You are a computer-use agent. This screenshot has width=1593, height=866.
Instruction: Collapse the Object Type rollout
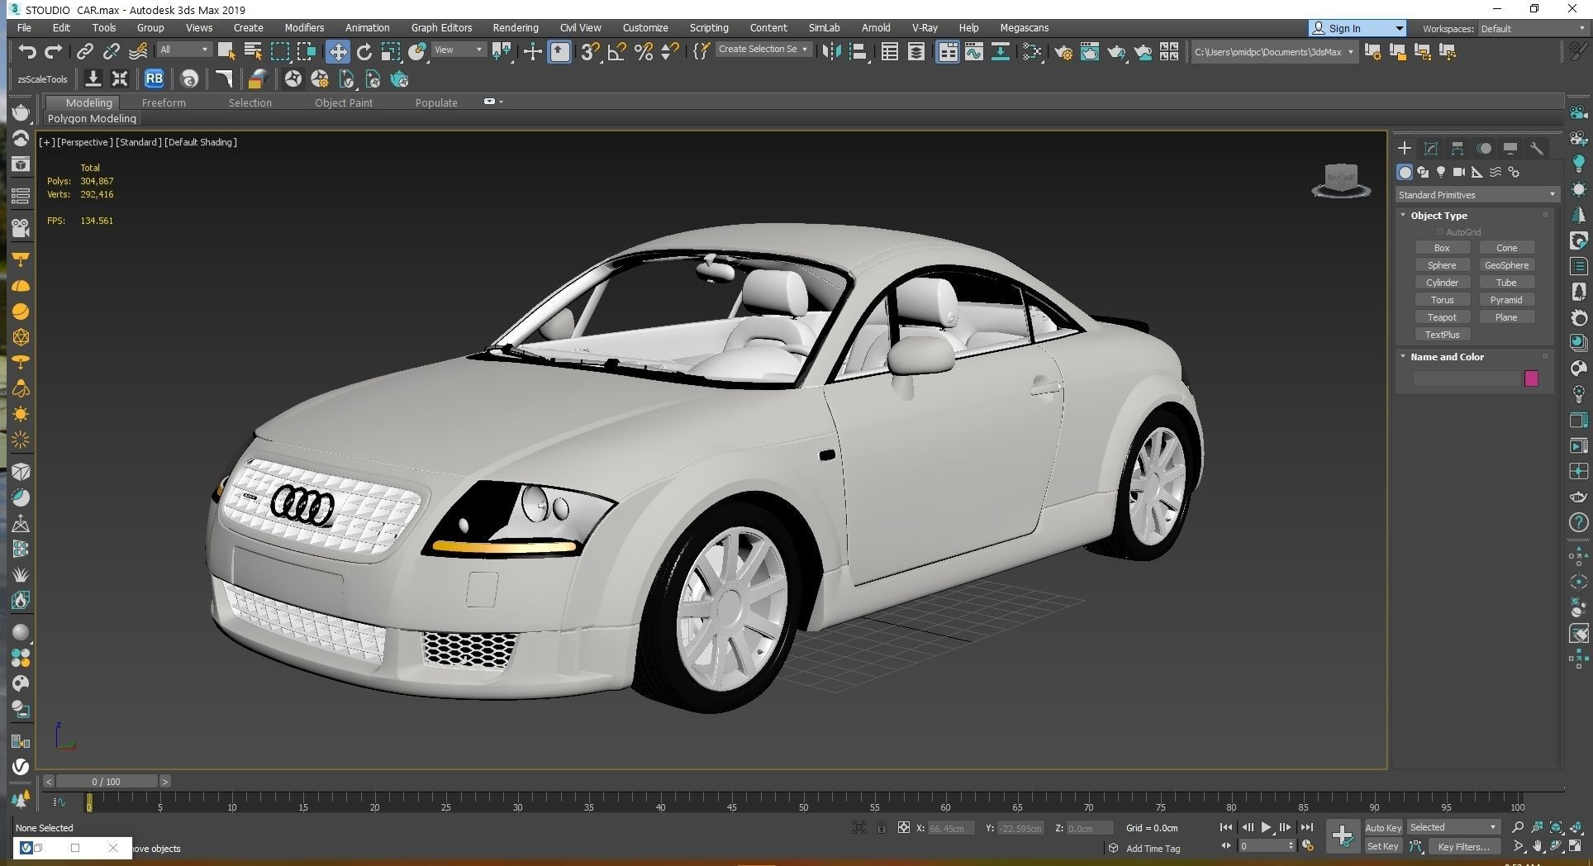click(1438, 216)
